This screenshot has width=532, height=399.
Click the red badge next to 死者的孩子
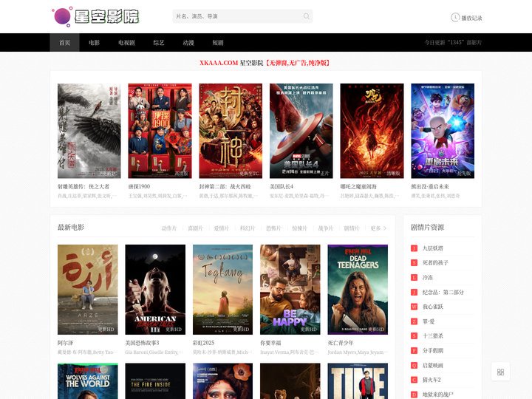pyautogui.click(x=414, y=263)
